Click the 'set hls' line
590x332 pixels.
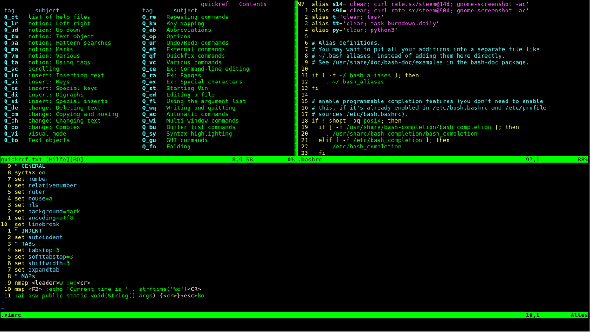[26, 205]
